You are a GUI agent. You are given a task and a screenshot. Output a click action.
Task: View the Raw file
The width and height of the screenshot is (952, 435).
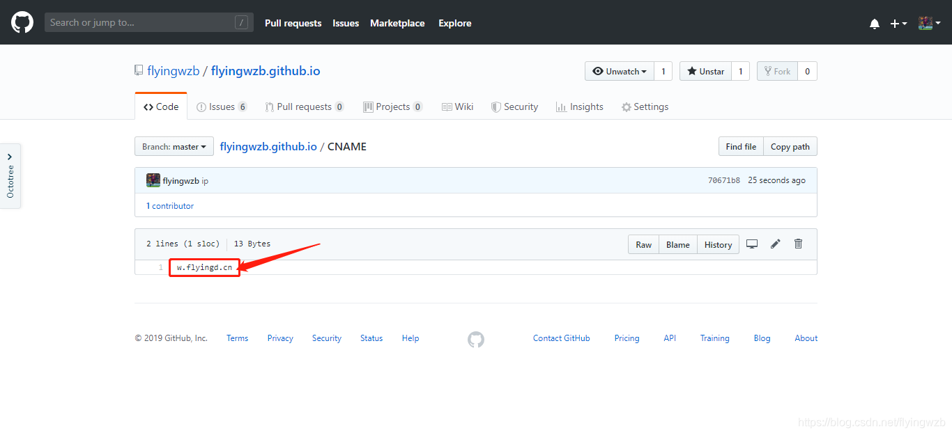click(x=644, y=244)
